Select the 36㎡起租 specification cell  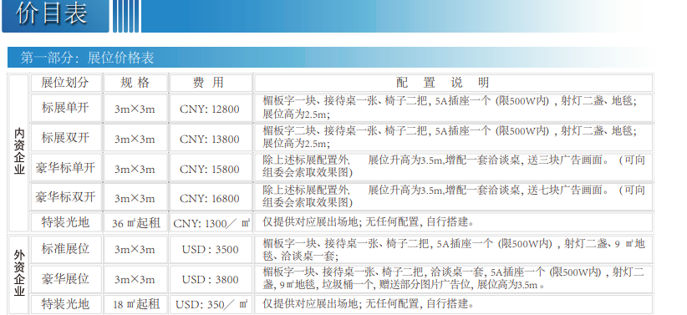click(135, 222)
